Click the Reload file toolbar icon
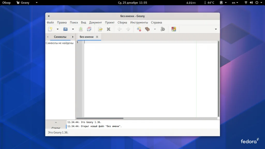Viewport: 265px width, 149px height. click(x=100, y=29)
